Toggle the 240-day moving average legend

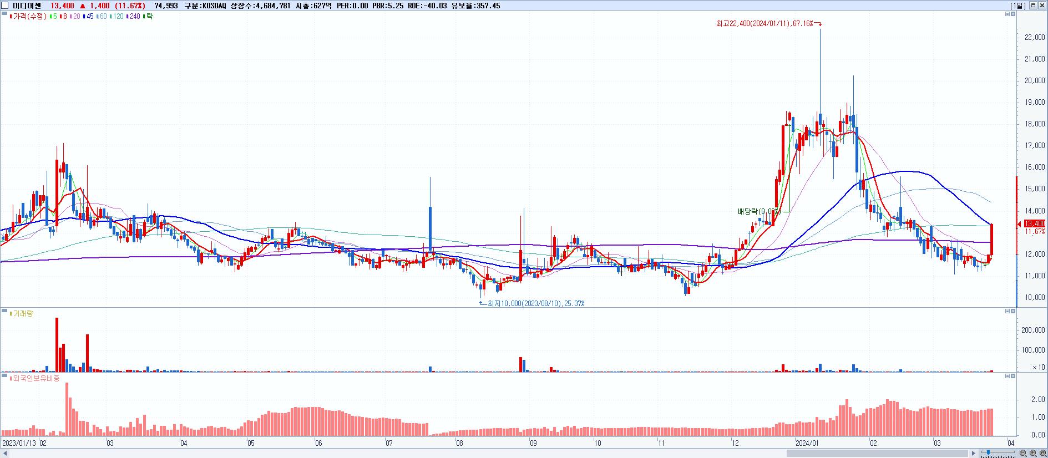click(x=134, y=17)
